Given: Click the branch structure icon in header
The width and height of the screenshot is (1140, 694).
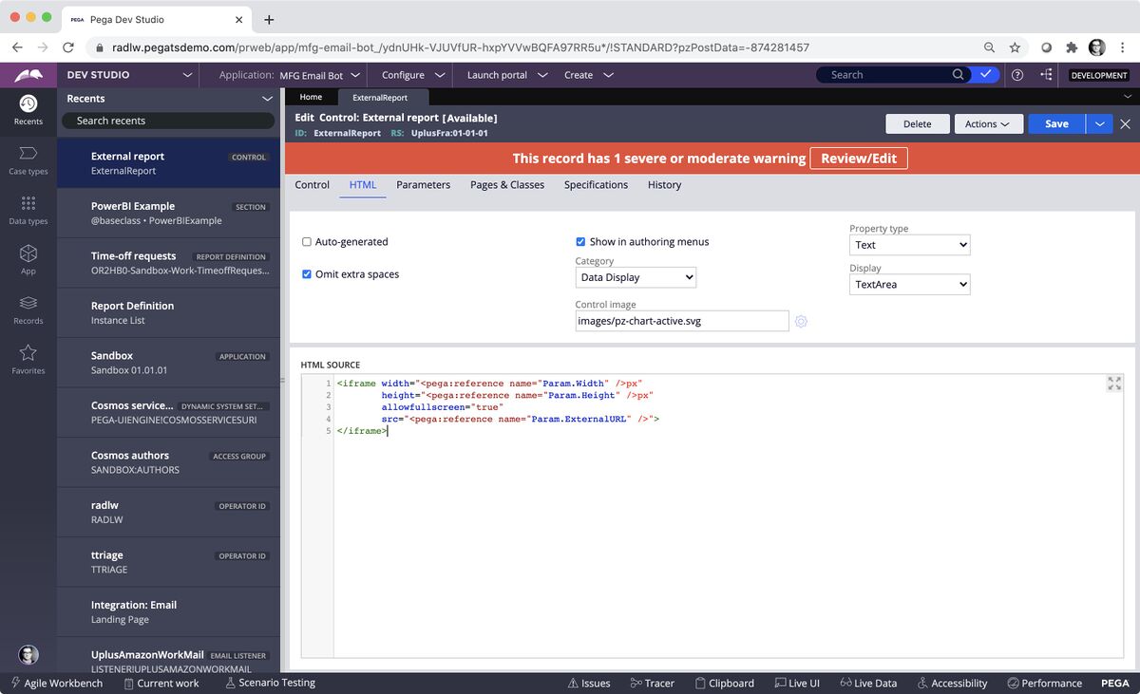Looking at the screenshot, I should 1046,75.
